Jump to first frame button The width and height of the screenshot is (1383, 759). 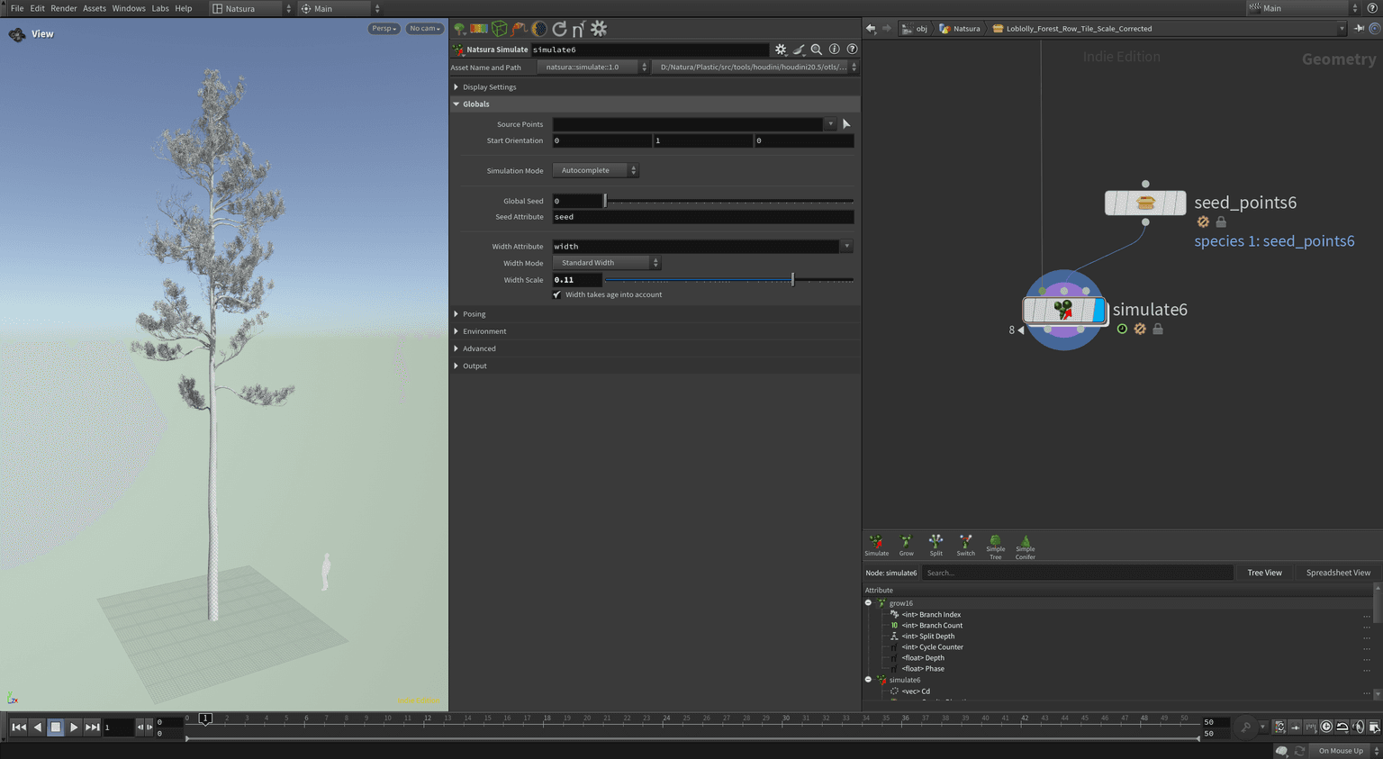pyautogui.click(x=19, y=727)
